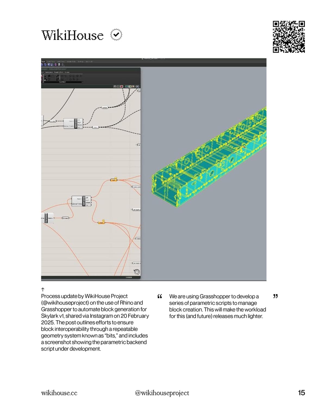The width and height of the screenshot is (326, 416).
Task: Click the Find Outline component at left edge
Action: [x=46, y=218]
